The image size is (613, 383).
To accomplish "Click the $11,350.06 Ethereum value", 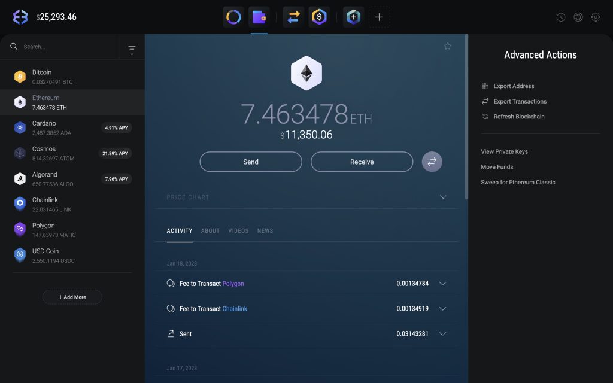I will tap(306, 135).
